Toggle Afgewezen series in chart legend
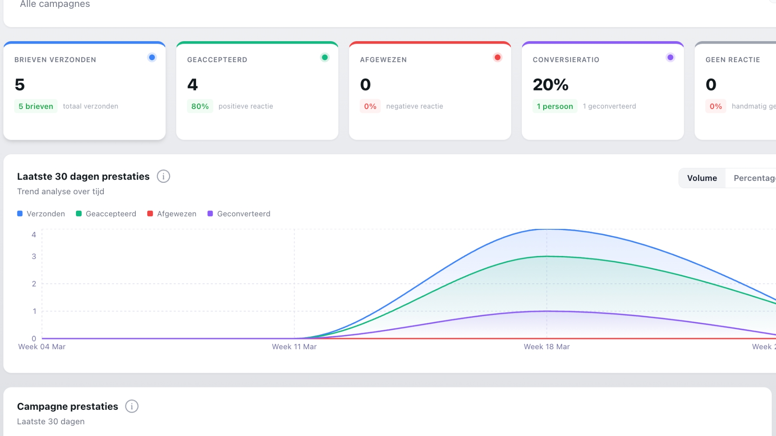 click(172, 214)
